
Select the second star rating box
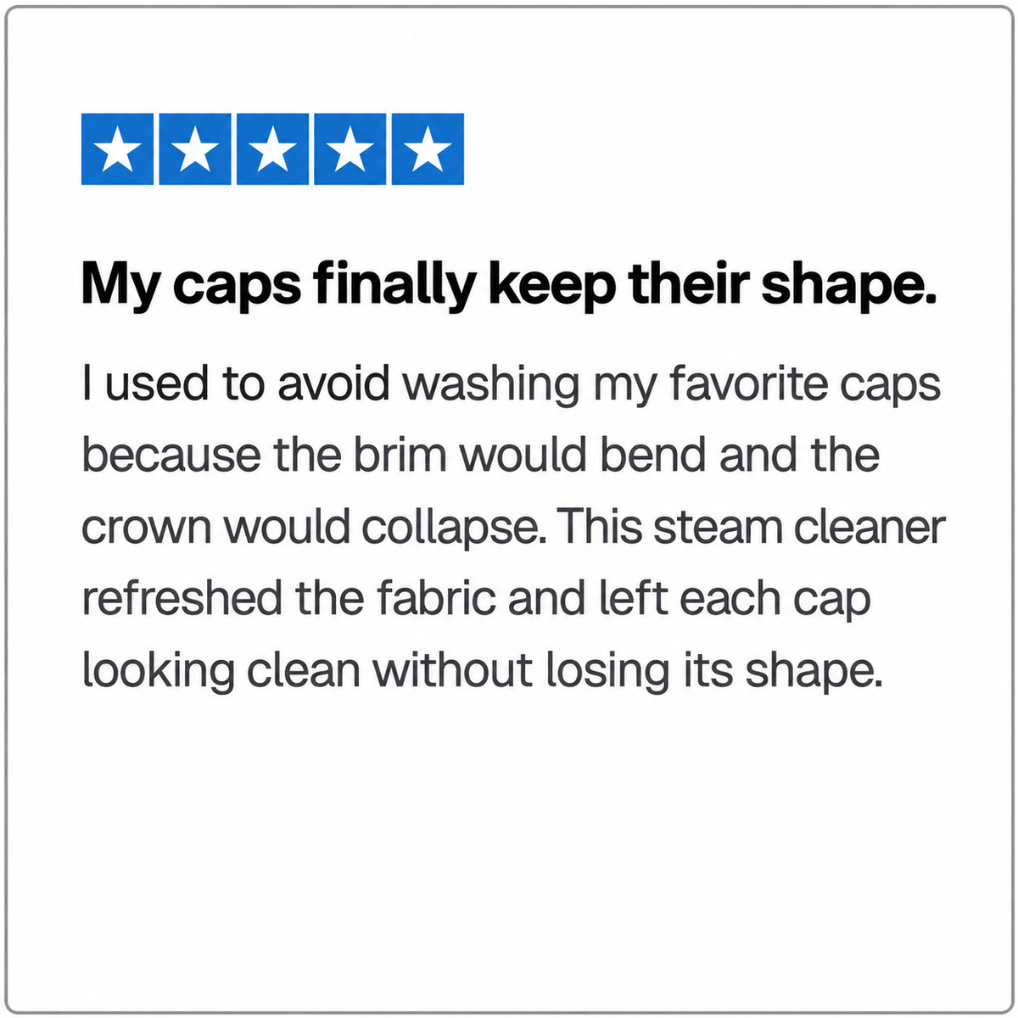195,148
